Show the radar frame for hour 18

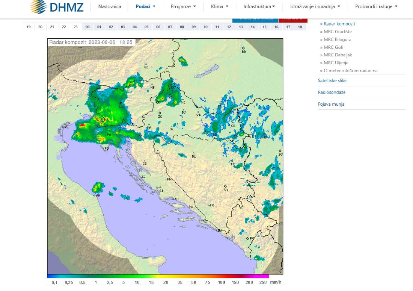point(300,27)
